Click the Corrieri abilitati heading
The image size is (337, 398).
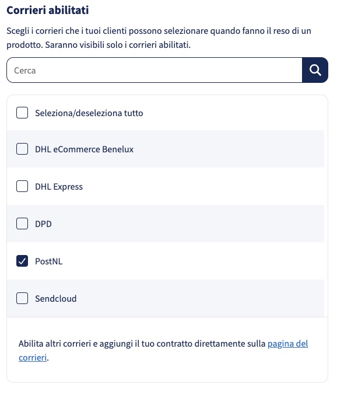coord(48,11)
